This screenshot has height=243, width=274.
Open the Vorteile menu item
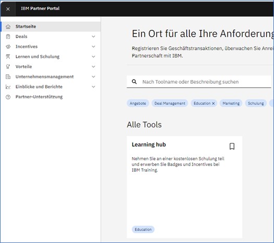[51, 67]
